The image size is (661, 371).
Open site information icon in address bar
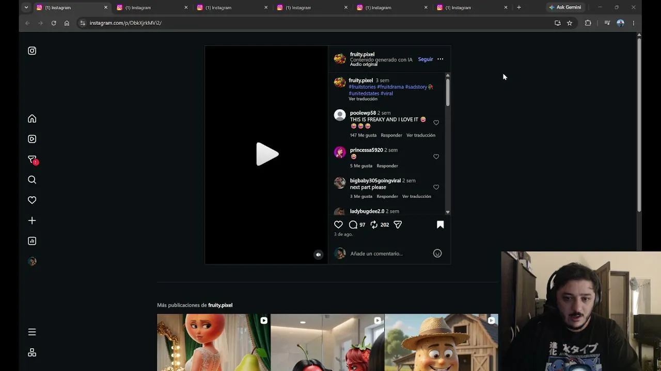point(83,23)
